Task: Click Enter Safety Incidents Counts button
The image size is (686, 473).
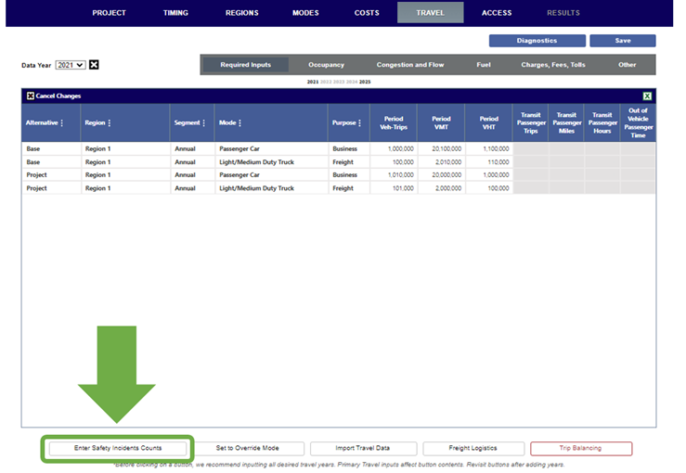Action: click(x=118, y=448)
